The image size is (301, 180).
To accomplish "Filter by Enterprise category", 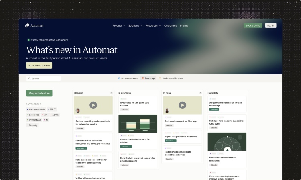I will coord(33,115).
